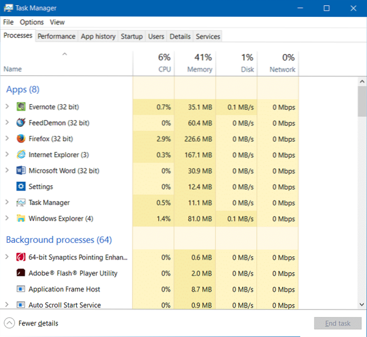Click the Evernote app icon
This screenshot has width=367, height=337.
pos(21,107)
